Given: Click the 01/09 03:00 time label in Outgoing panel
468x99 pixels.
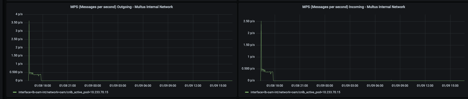Looking at the screenshot, I should [x=118, y=86].
